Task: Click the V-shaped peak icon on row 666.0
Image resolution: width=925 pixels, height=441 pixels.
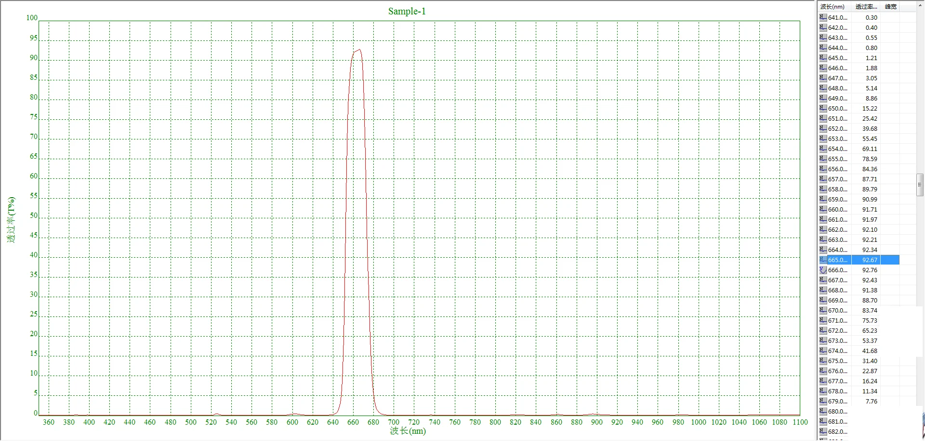Action: coord(823,270)
